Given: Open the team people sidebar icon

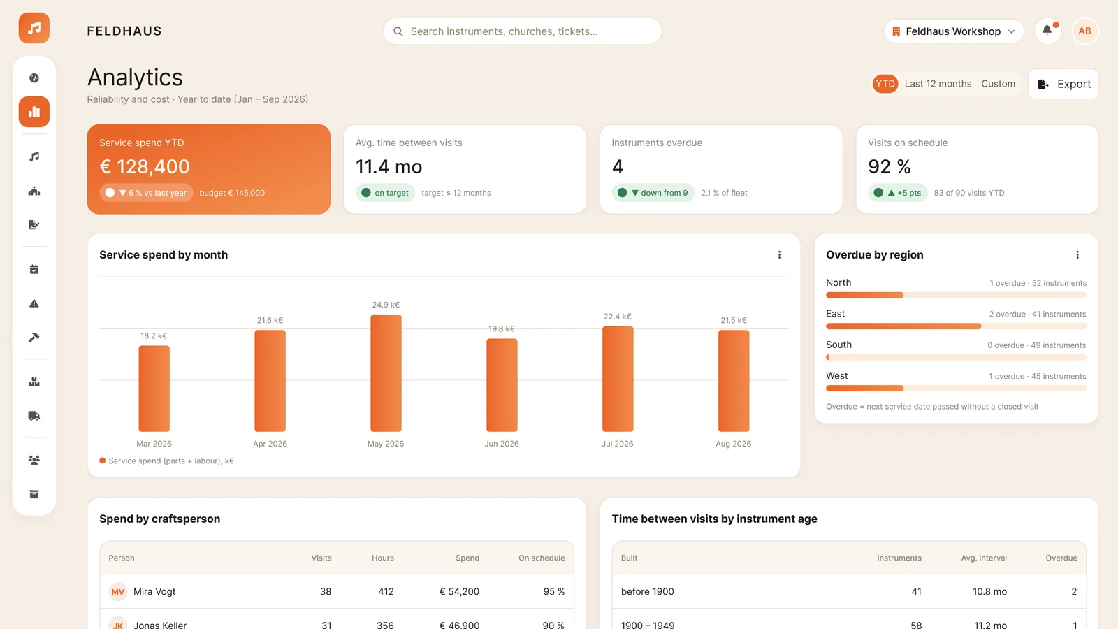Looking at the screenshot, I should pos(34,460).
